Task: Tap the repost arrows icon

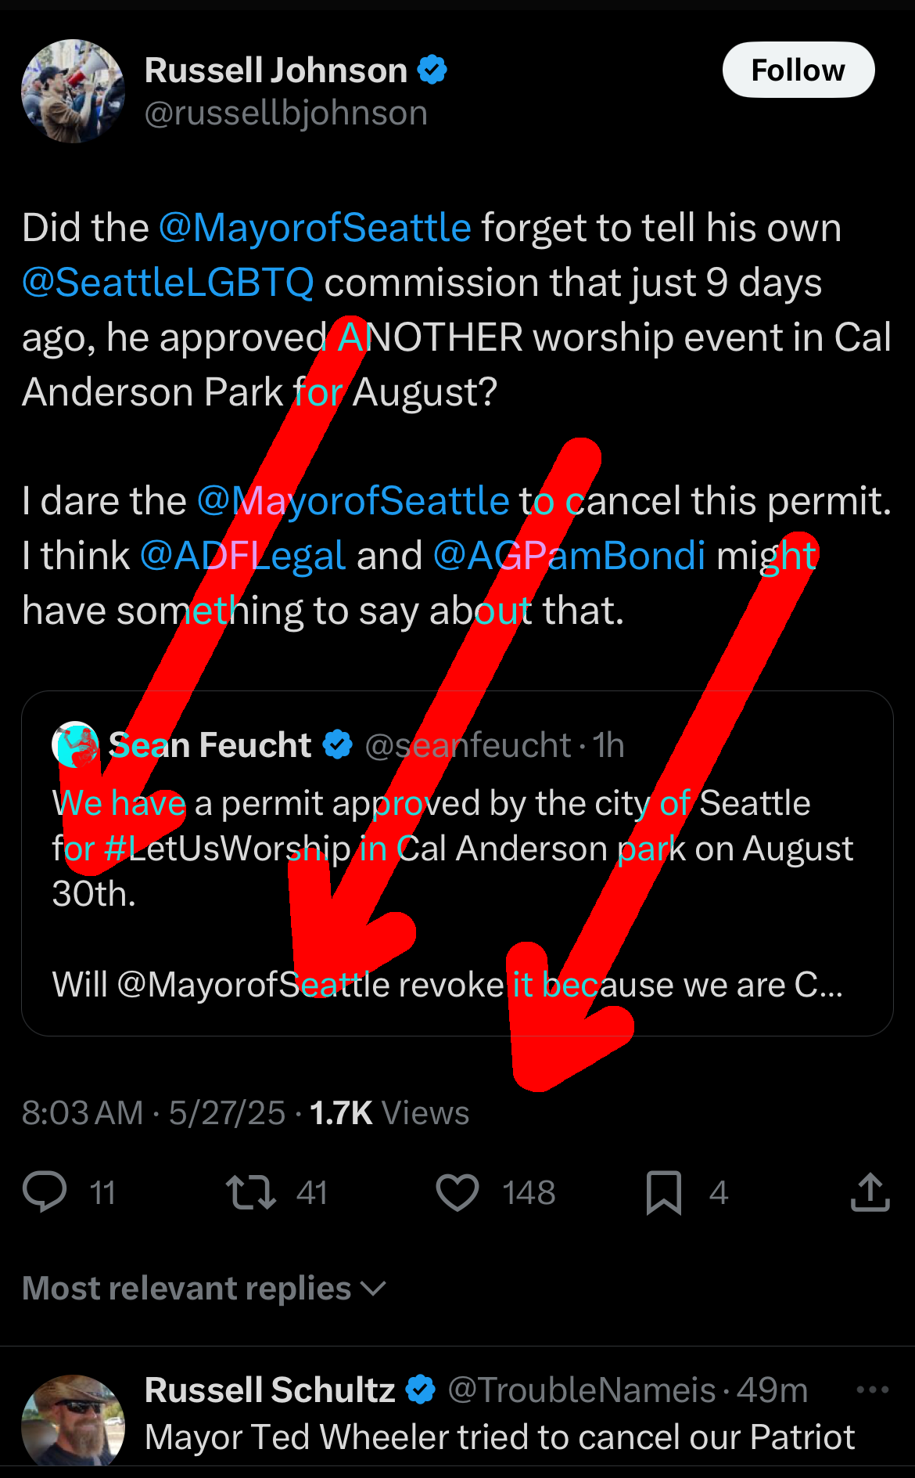Action: 250,1191
